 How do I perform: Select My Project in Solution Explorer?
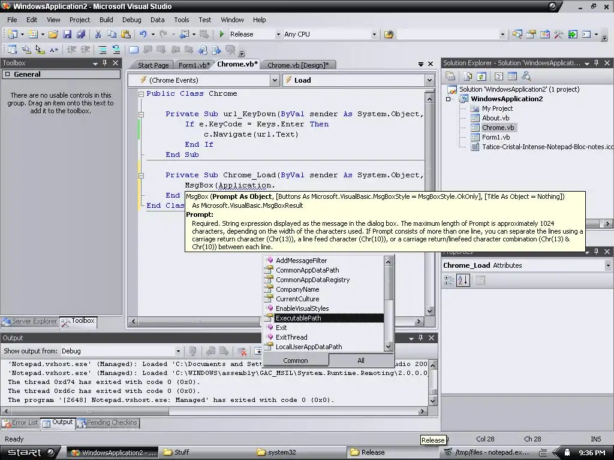coord(497,109)
